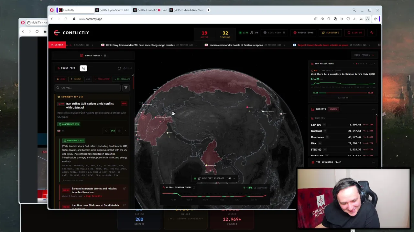Image resolution: width=414 pixels, height=232 pixels.
Task: Open browser Flow send icon
Action: (x=342, y=19)
